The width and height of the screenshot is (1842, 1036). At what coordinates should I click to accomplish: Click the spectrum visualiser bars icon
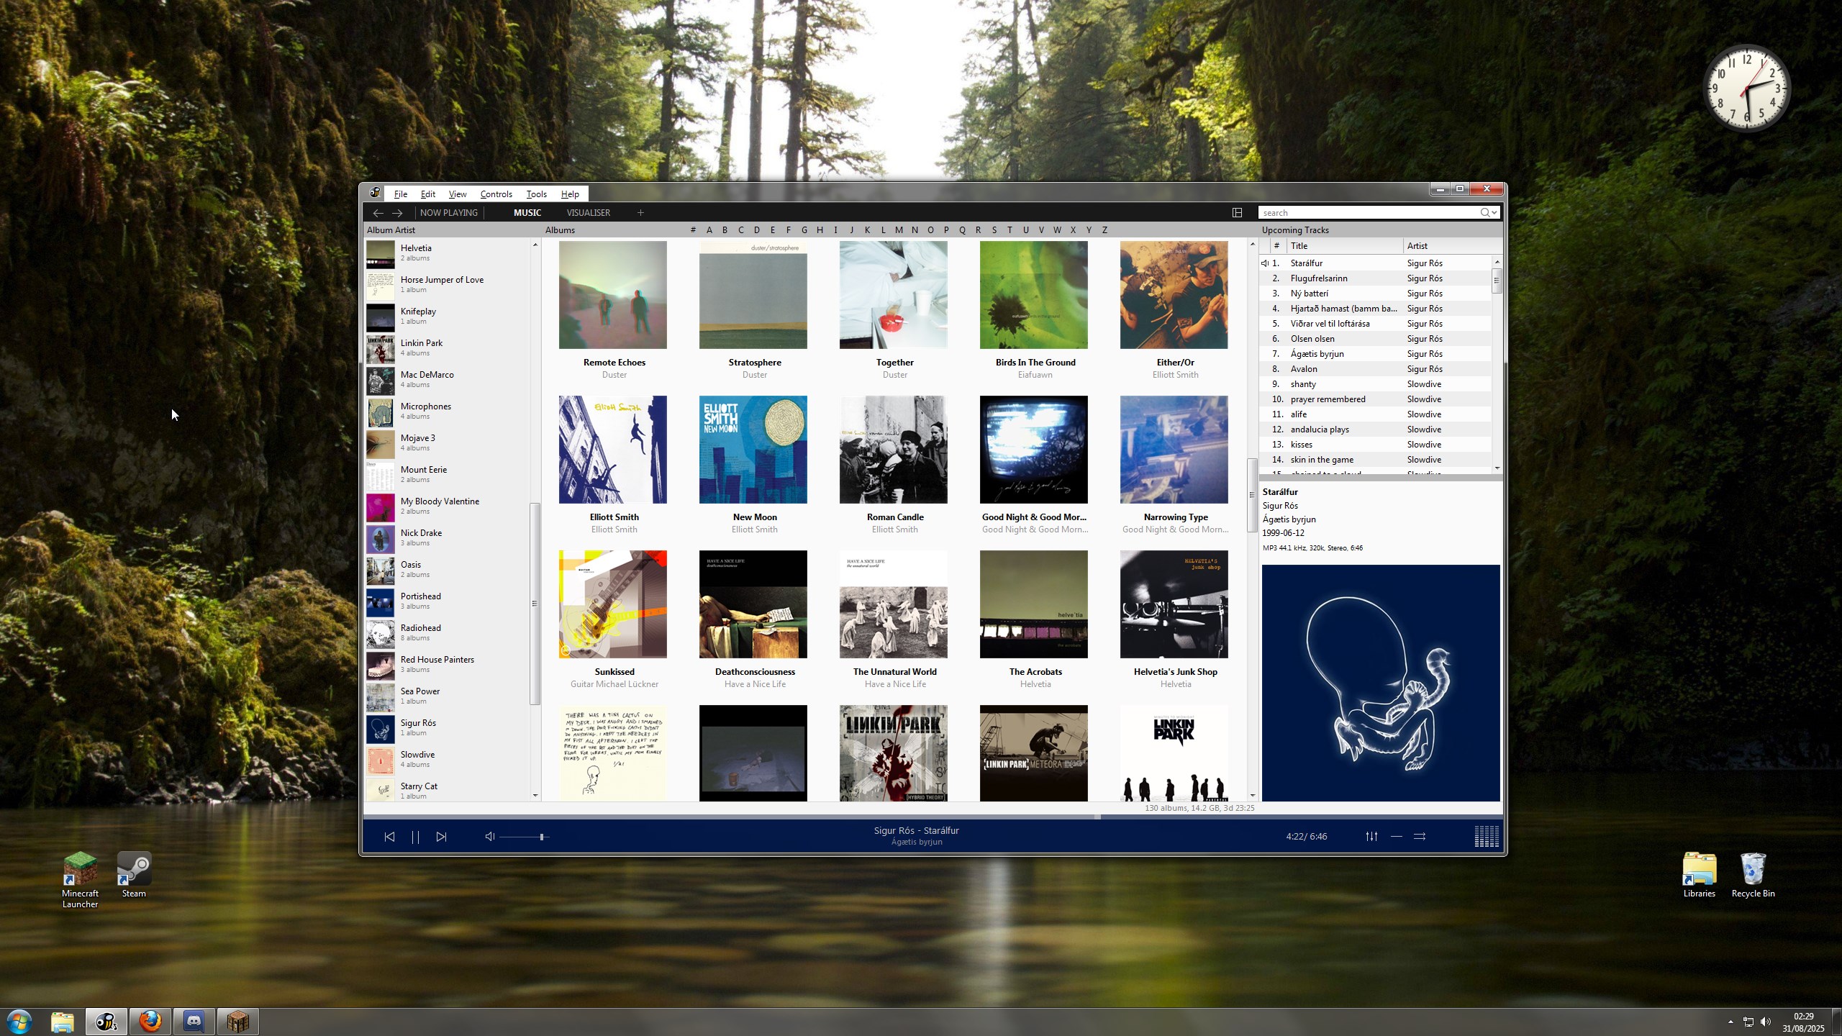pyautogui.click(x=1487, y=836)
